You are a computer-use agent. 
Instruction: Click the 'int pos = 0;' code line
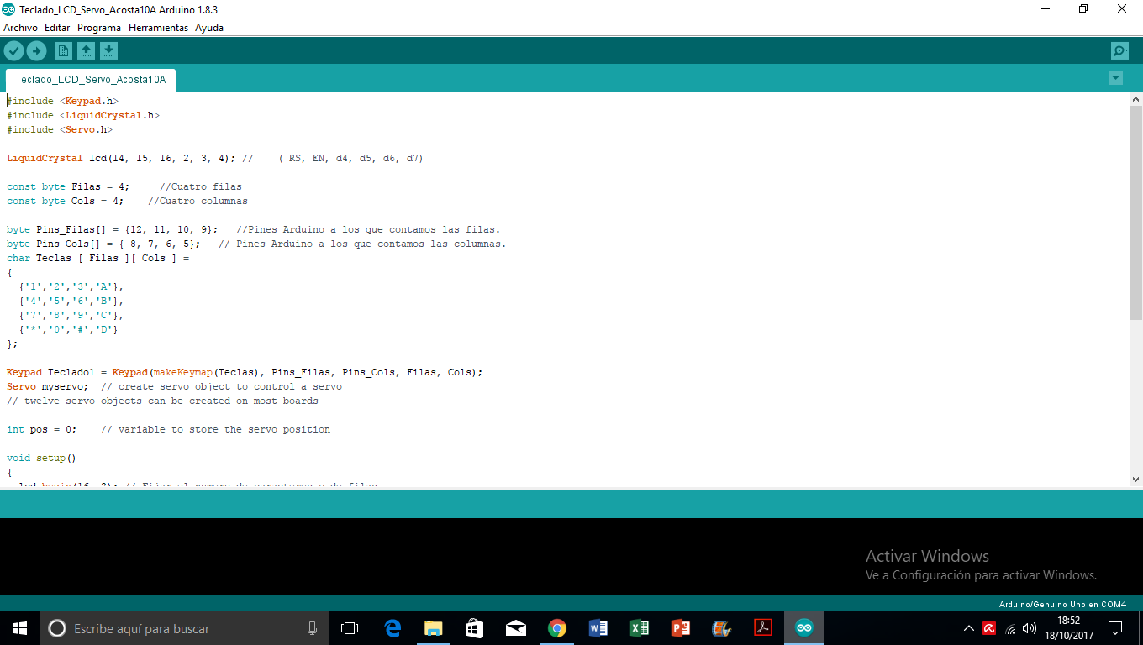(x=169, y=429)
